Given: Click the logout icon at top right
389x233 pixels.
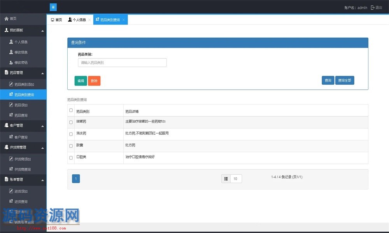Looking at the screenshot, I should pos(372,7).
